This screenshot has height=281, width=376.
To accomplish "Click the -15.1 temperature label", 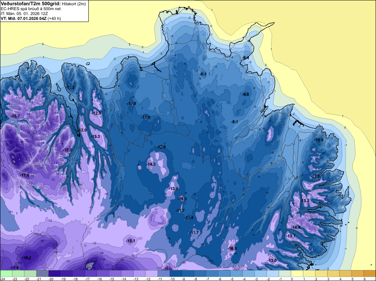I will [131, 241].
